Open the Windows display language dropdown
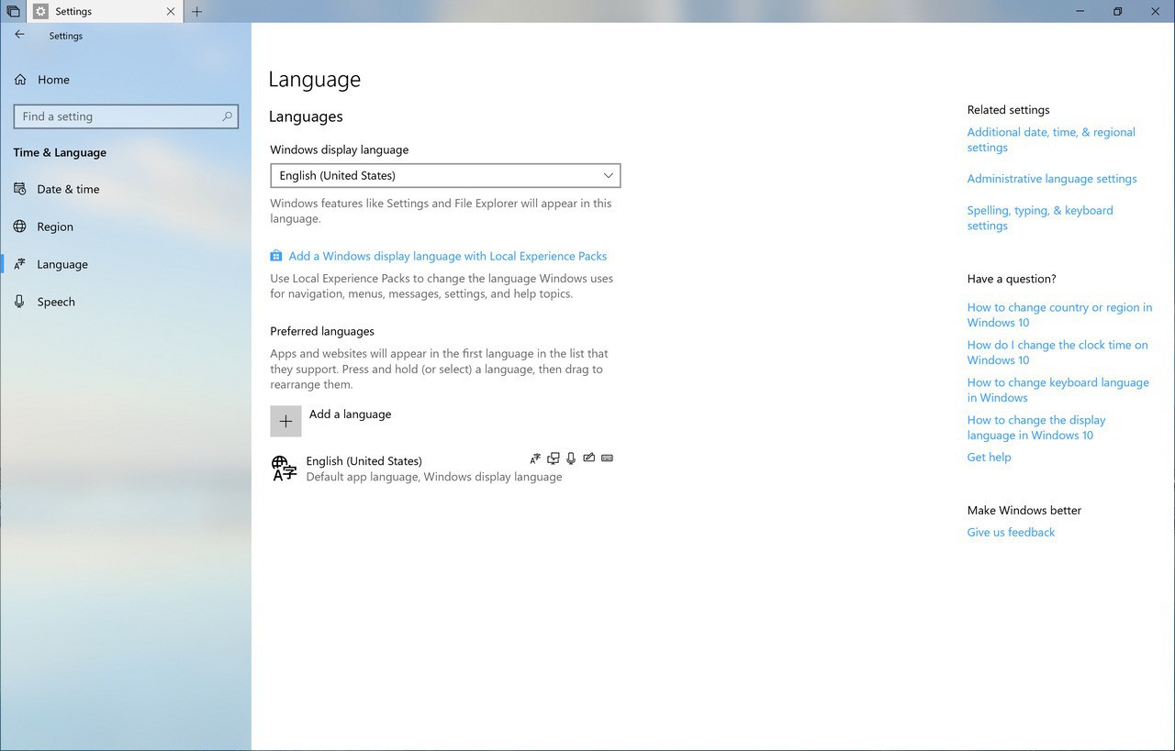The width and height of the screenshot is (1175, 751). [445, 175]
